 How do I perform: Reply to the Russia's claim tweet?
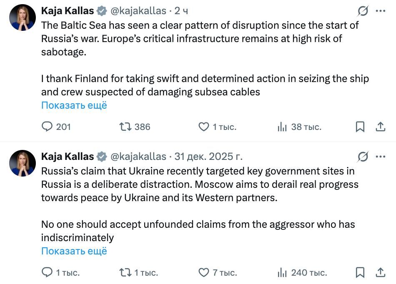pos(48,273)
